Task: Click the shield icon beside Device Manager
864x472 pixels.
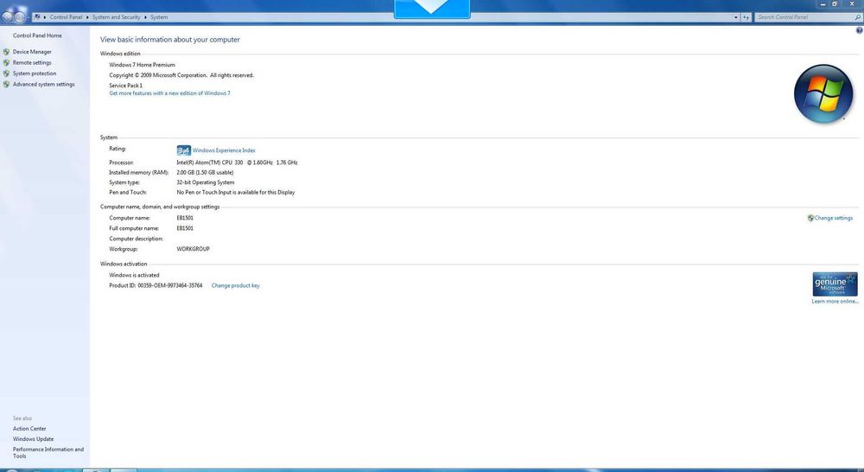Action: 6,52
